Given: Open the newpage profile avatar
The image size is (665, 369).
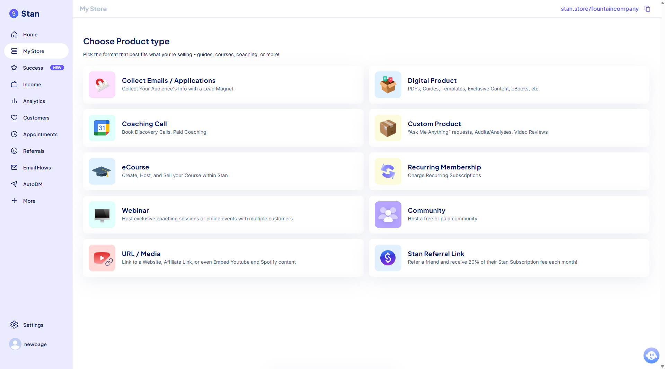Looking at the screenshot, I should [x=15, y=344].
